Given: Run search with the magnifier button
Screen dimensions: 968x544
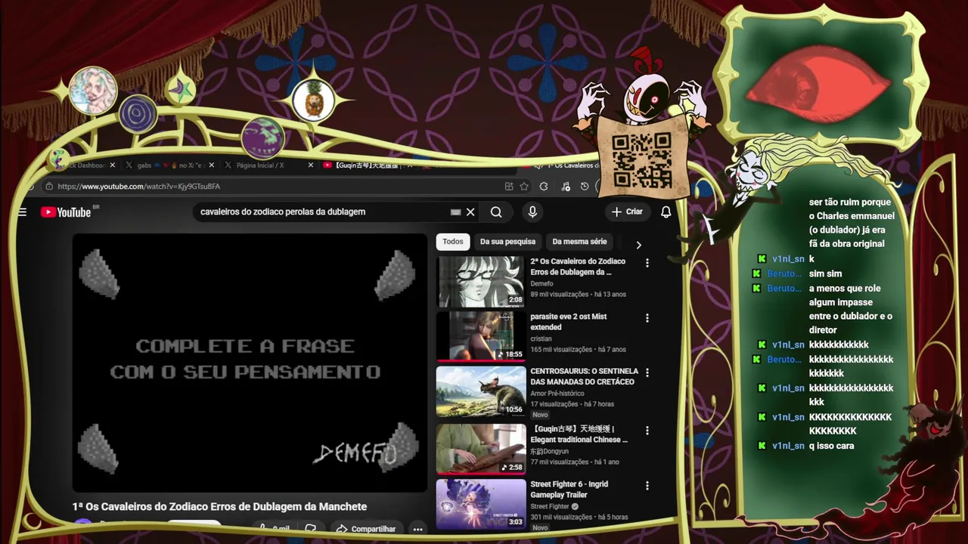Looking at the screenshot, I should [496, 212].
